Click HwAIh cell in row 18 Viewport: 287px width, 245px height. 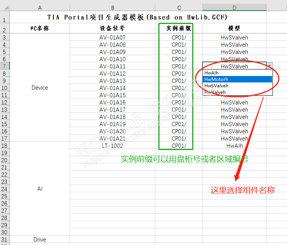point(234,145)
